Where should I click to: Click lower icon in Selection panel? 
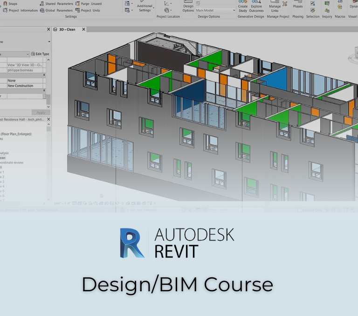pyautogui.click(x=313, y=10)
